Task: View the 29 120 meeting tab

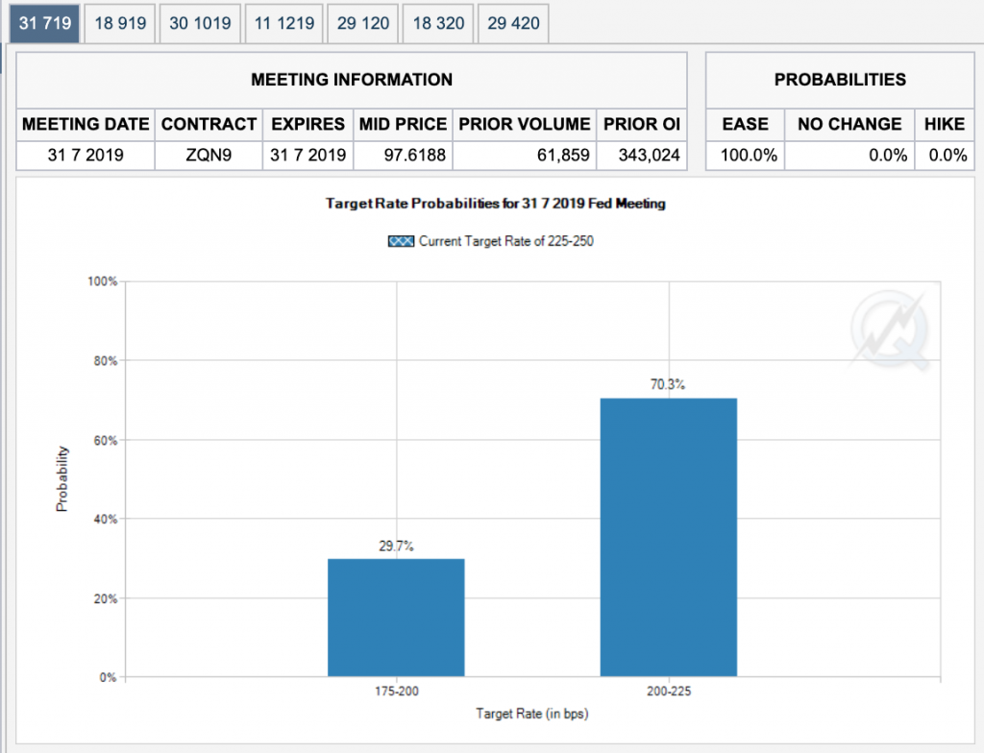Action: pyautogui.click(x=363, y=23)
